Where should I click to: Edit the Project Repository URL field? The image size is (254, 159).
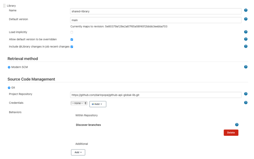pyautogui.click(x=156, y=95)
